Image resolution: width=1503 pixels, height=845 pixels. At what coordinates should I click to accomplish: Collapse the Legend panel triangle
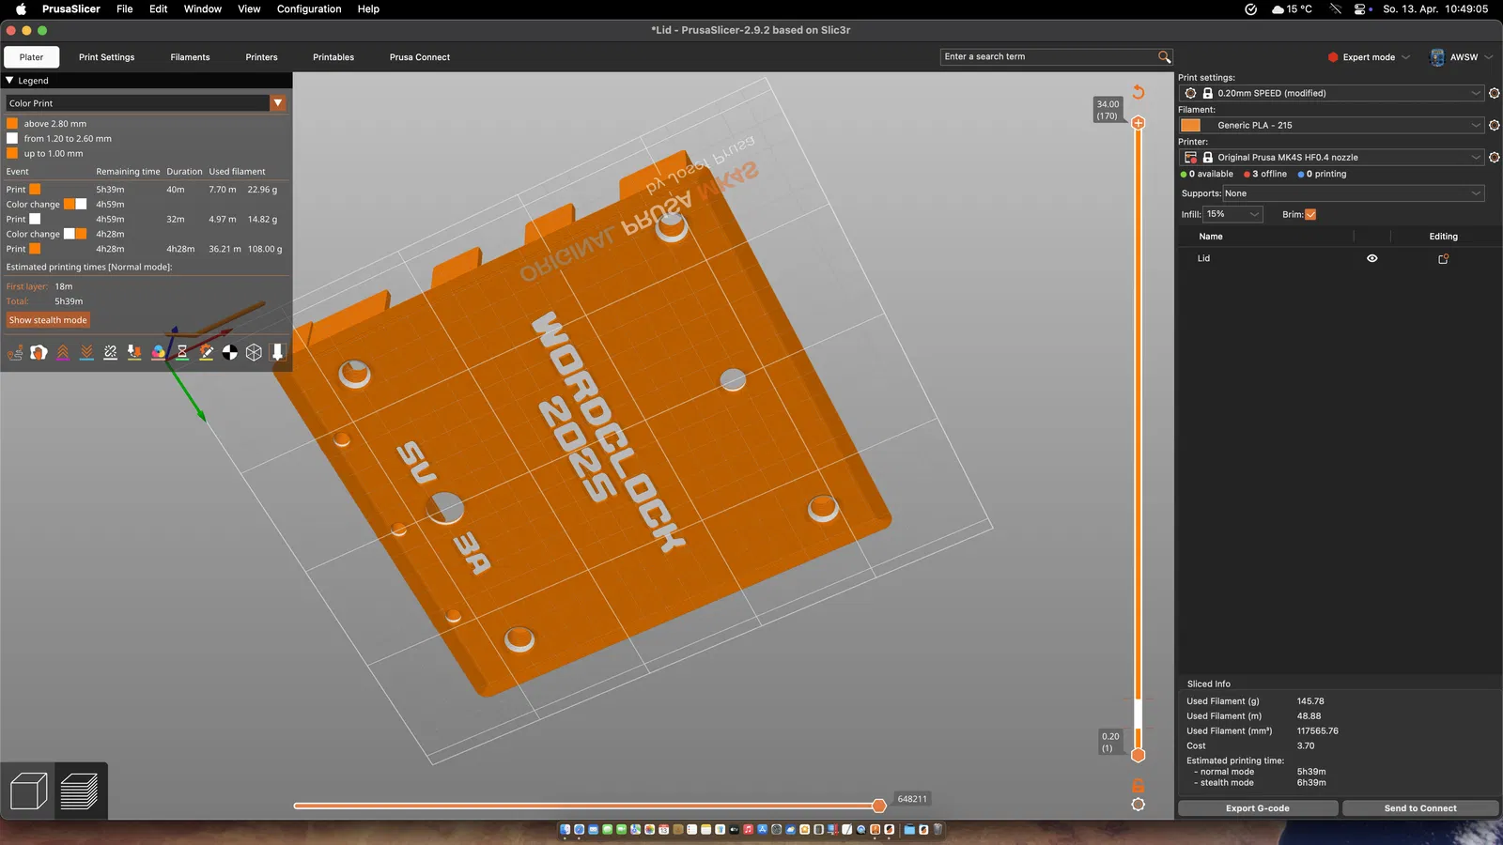click(x=9, y=81)
